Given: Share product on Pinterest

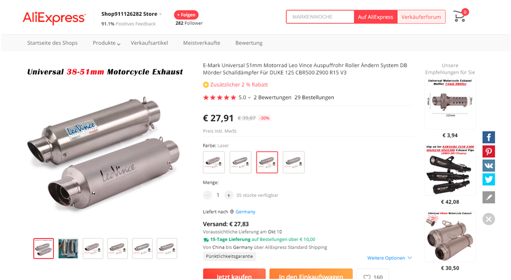Looking at the screenshot, I should pyautogui.click(x=488, y=151).
